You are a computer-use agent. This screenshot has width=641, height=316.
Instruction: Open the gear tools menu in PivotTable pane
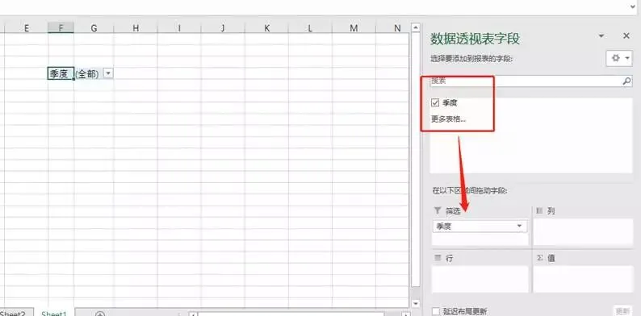click(619, 58)
